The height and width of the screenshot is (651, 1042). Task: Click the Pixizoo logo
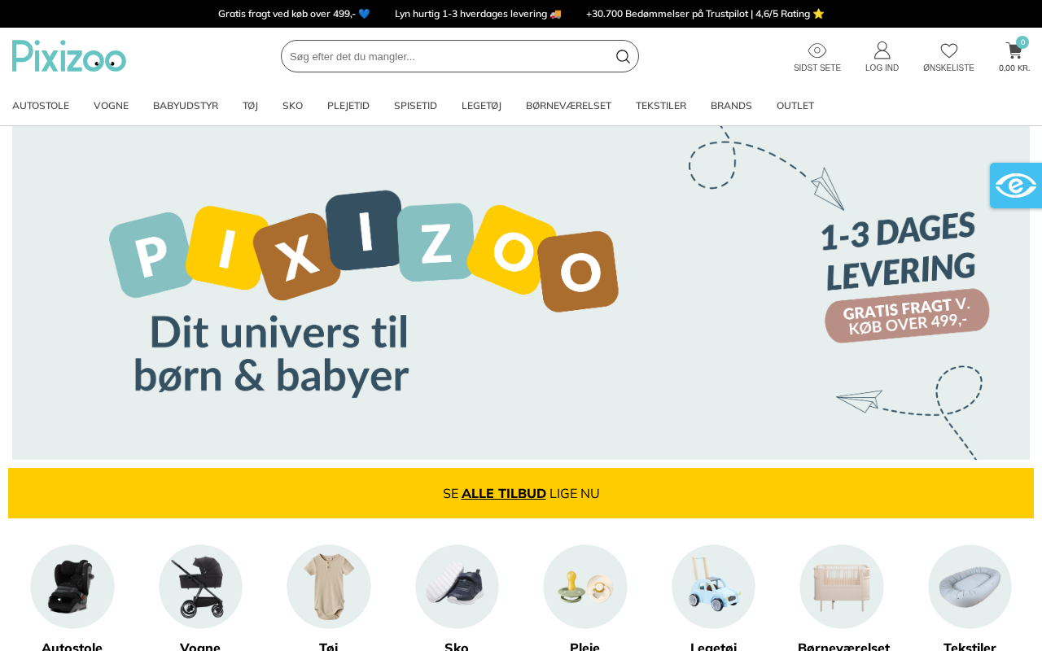click(x=69, y=56)
